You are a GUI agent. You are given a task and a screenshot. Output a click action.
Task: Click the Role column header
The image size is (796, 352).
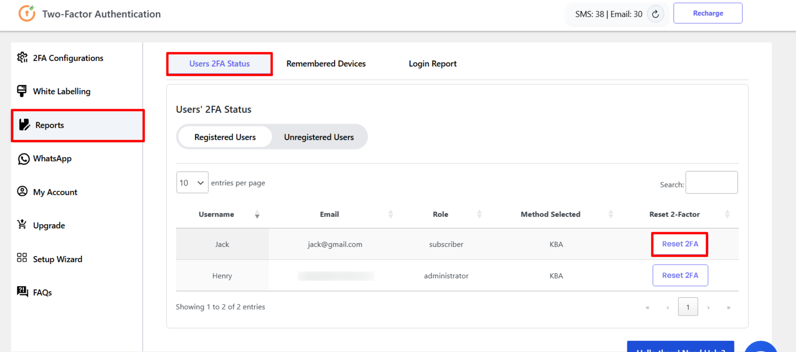[440, 214]
